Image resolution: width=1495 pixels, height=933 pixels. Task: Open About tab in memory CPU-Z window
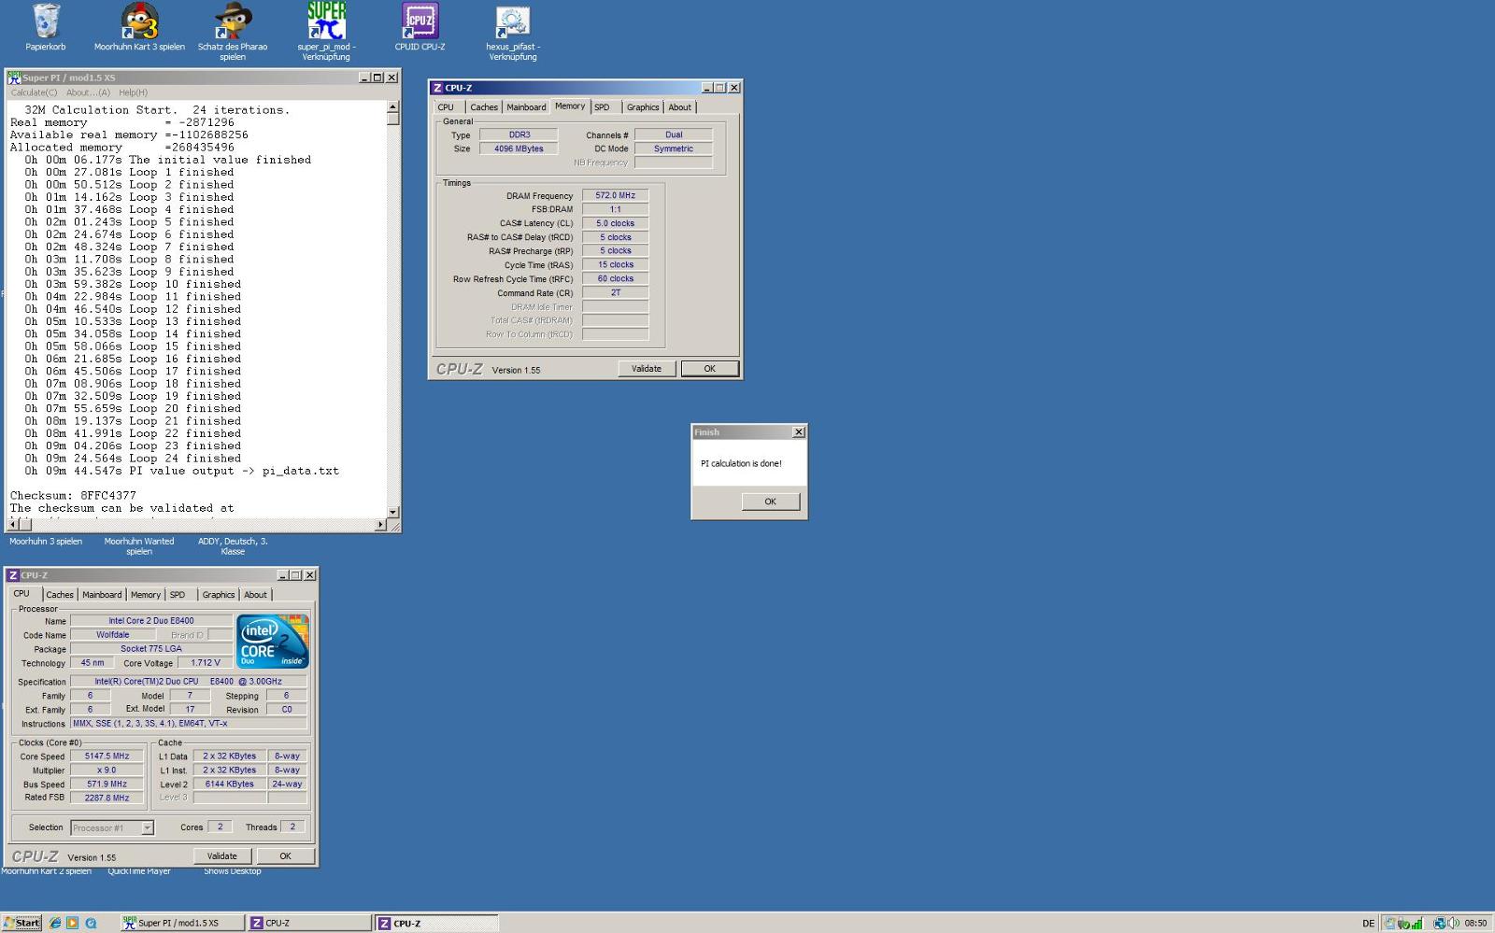click(679, 107)
